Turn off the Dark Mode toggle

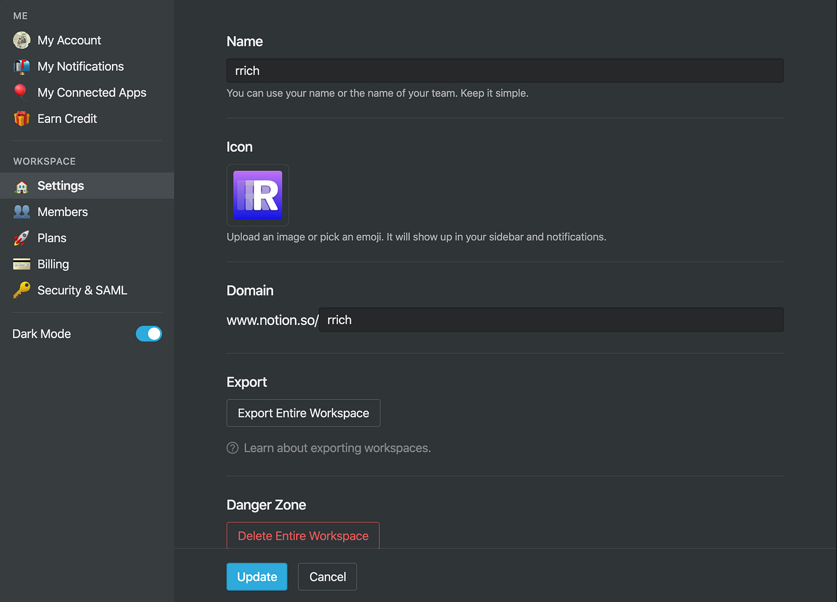[x=149, y=334]
